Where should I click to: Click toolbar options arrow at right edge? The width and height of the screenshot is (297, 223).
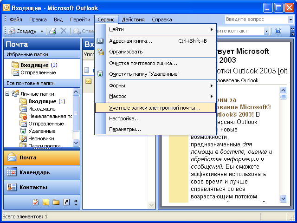(x=293, y=32)
